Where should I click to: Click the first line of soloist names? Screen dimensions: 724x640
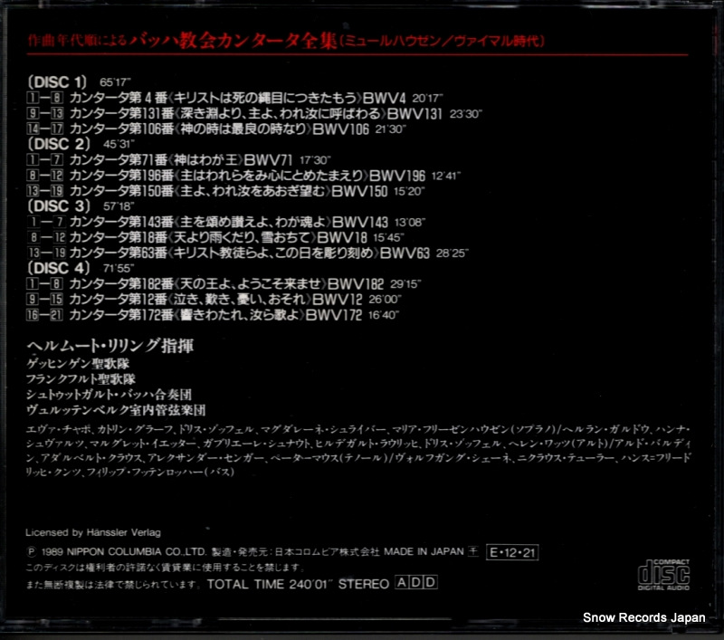(358, 430)
